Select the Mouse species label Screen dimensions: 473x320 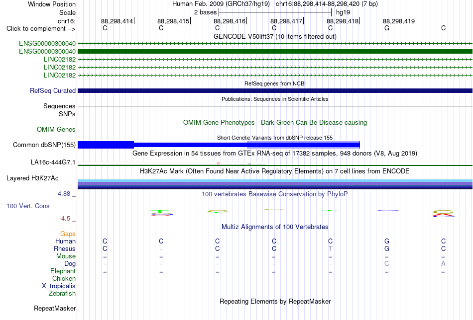pos(66,256)
